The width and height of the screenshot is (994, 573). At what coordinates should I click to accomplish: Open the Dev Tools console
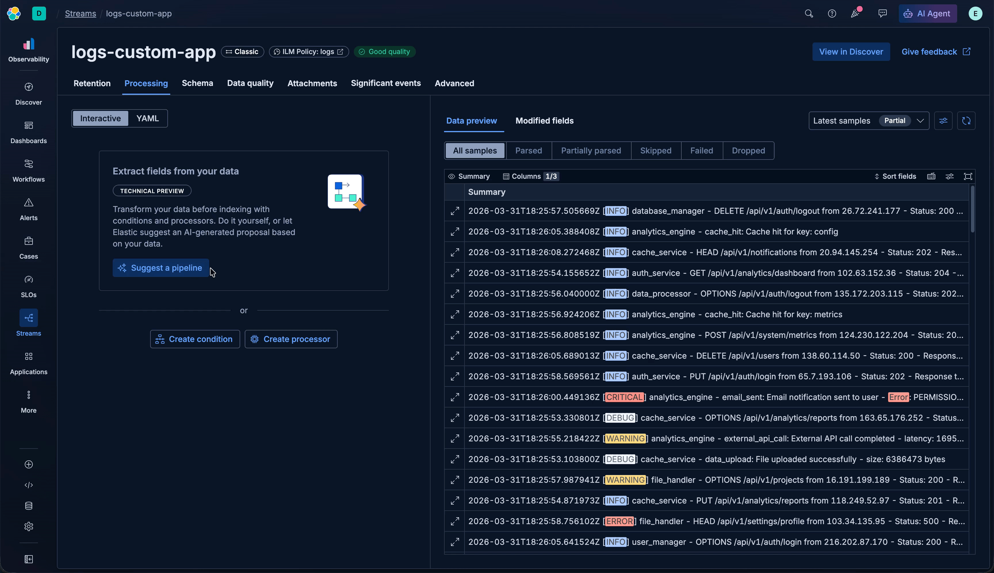[x=28, y=485]
